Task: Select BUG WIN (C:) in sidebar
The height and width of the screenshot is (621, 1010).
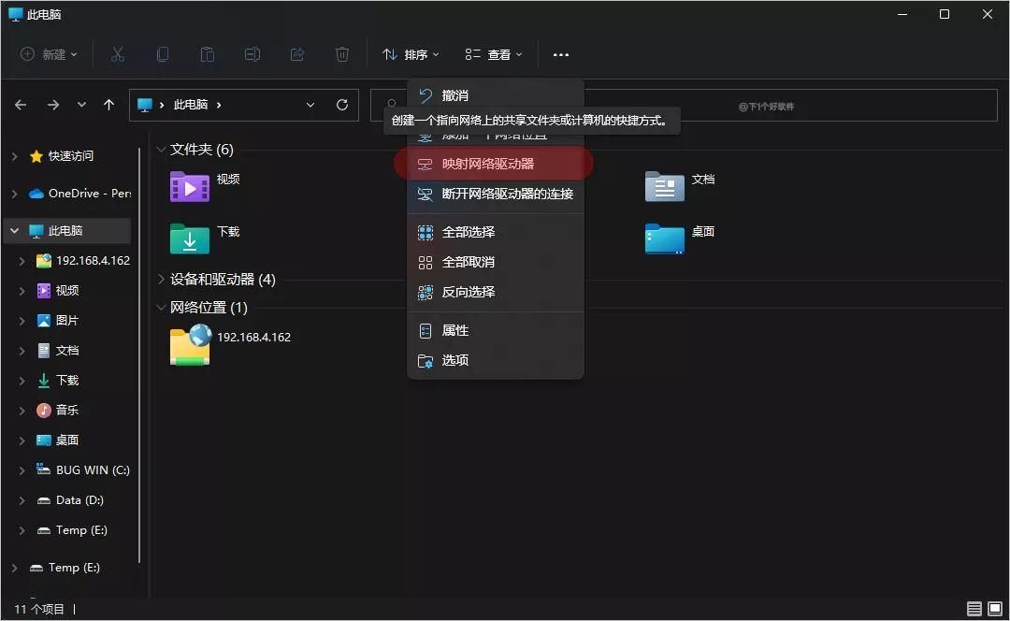Action: tap(92, 470)
